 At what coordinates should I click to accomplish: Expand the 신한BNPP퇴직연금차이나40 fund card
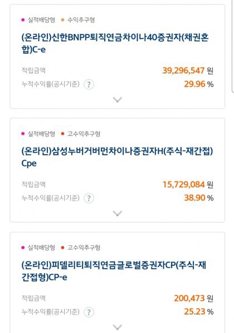(118, 99)
